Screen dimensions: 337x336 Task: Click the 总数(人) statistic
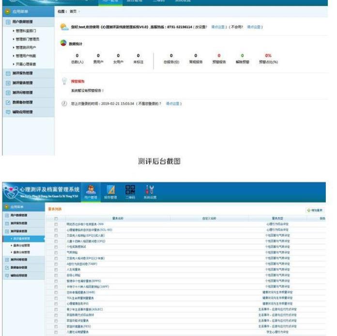[x=77, y=59]
